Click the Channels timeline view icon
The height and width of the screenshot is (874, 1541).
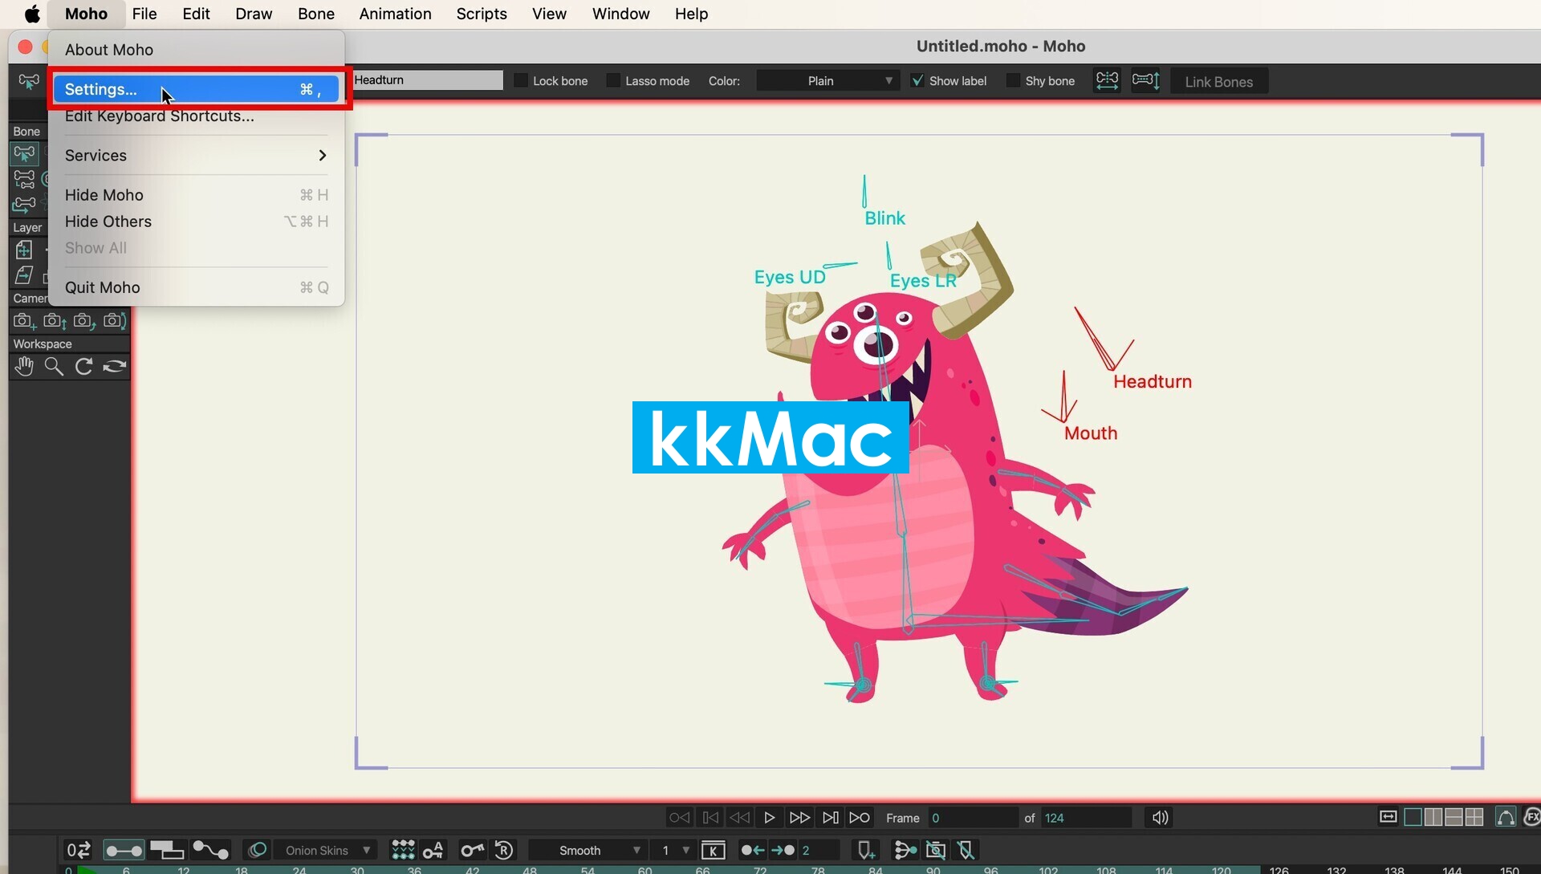[123, 850]
